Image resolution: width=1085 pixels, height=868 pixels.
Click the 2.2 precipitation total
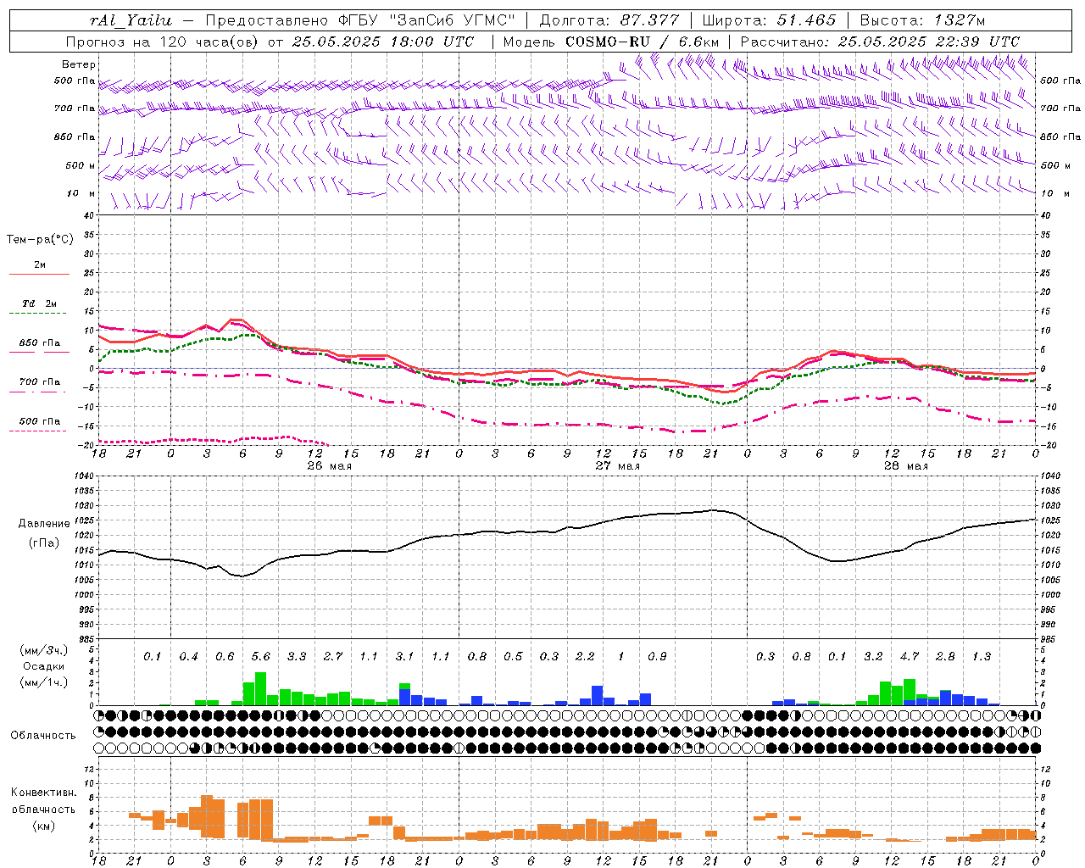coord(585,656)
